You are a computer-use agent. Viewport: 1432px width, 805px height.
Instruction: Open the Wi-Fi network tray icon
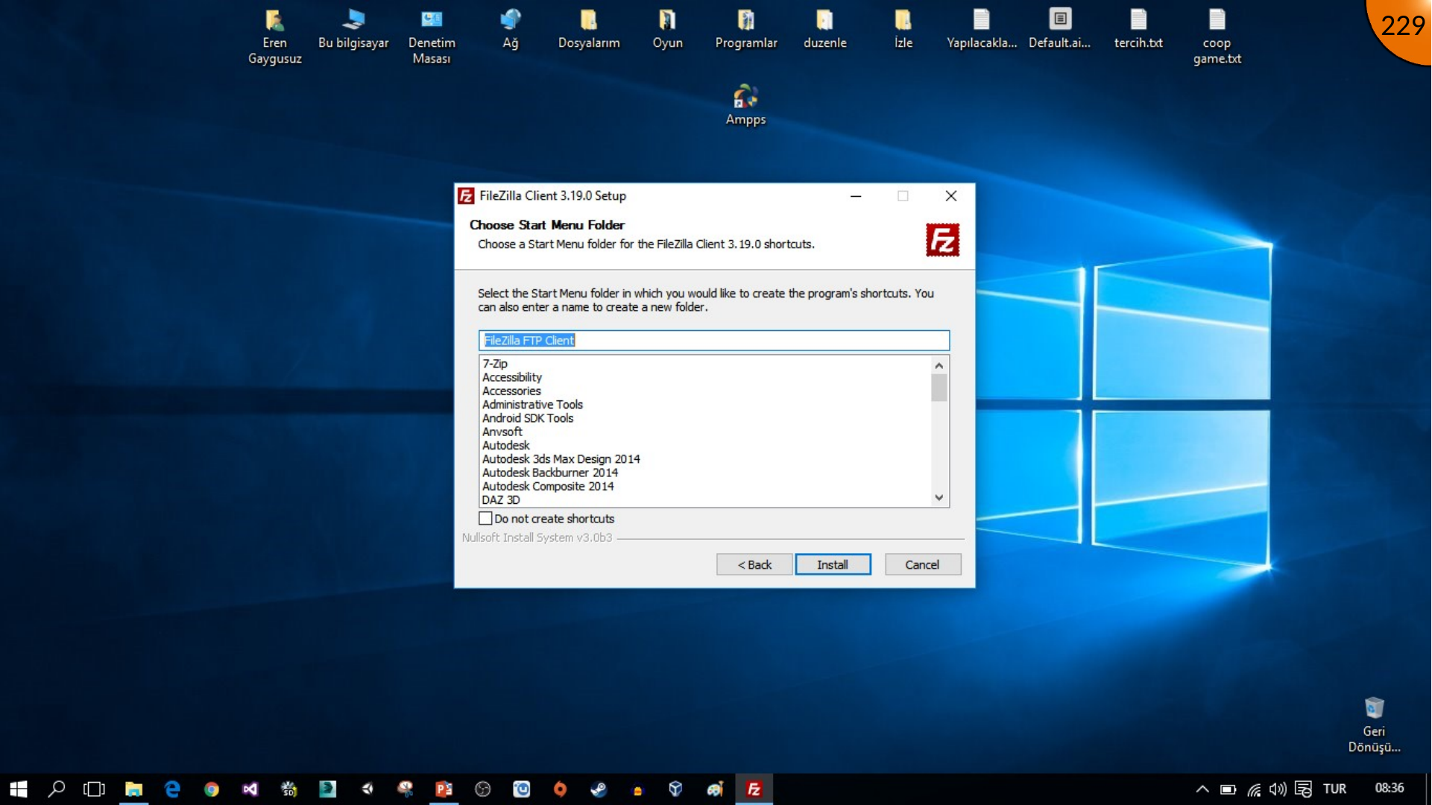[1254, 789]
